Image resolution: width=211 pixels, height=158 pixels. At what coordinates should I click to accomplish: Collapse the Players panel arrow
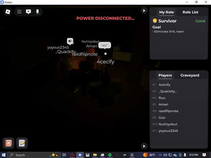coord(144,146)
